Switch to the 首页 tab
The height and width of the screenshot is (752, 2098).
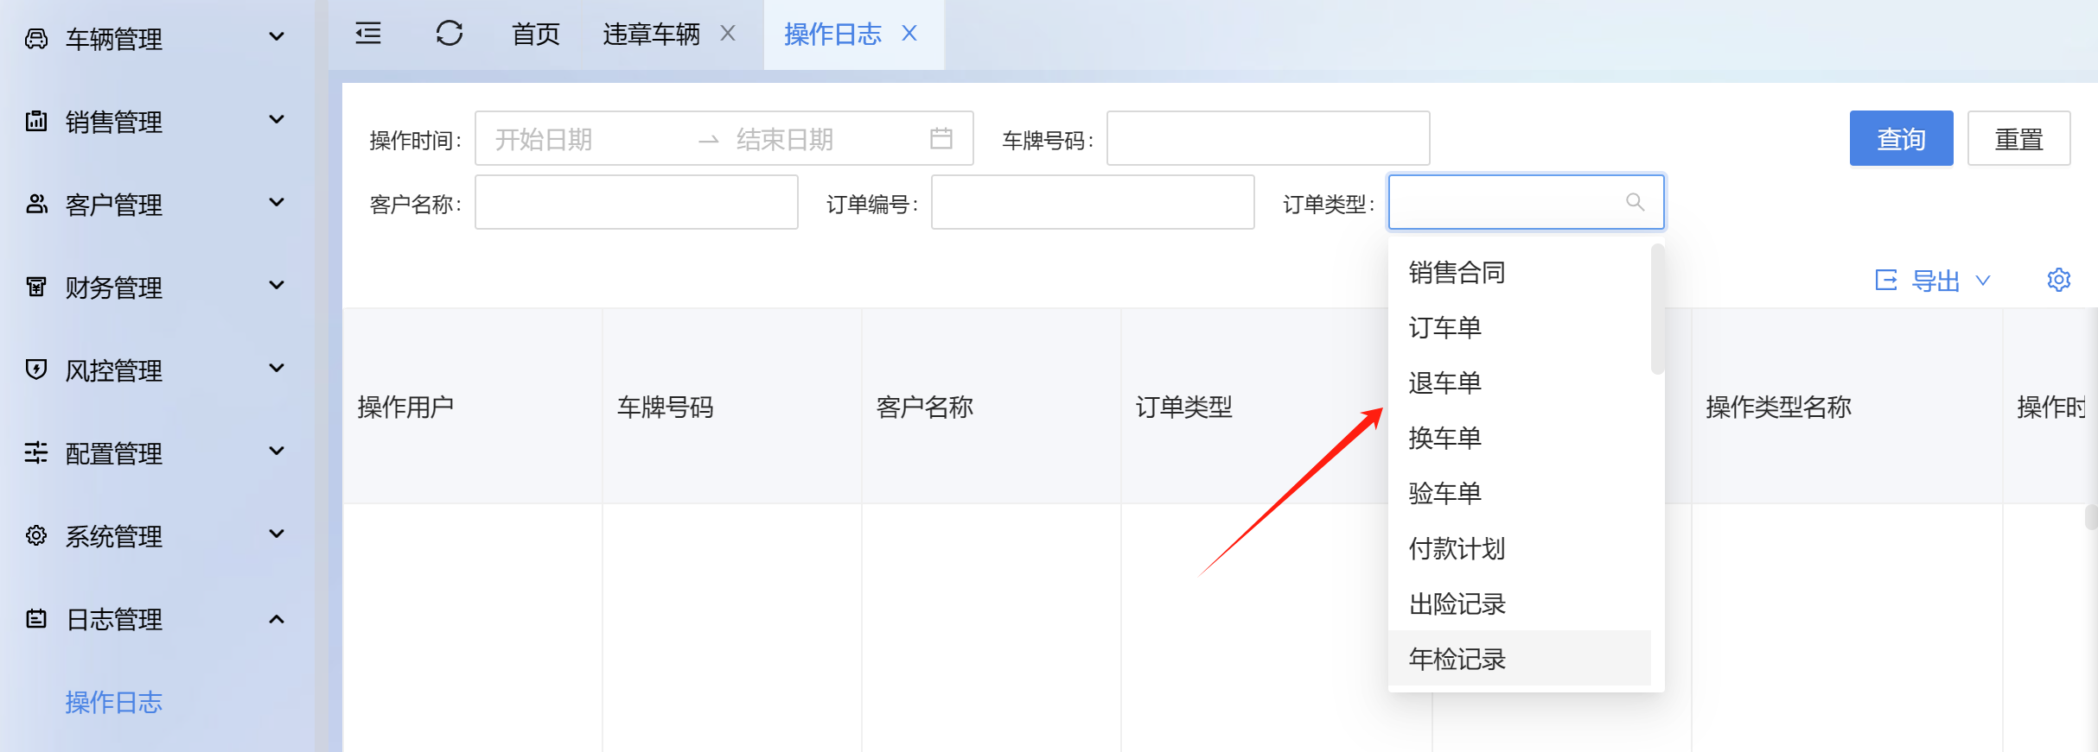coord(536,34)
